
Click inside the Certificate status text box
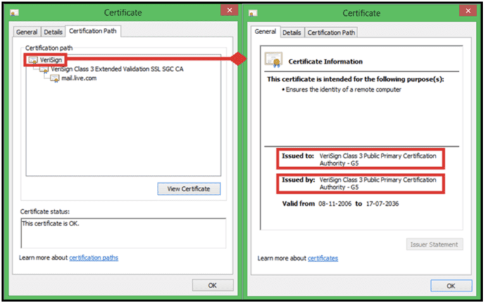pyautogui.click(x=123, y=233)
